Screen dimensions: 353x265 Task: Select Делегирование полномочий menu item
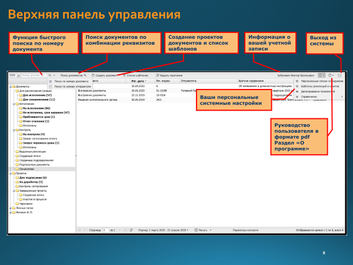(x=321, y=91)
